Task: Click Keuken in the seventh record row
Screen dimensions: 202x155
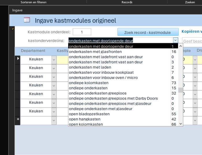Action: pyautogui.click(x=36, y=111)
